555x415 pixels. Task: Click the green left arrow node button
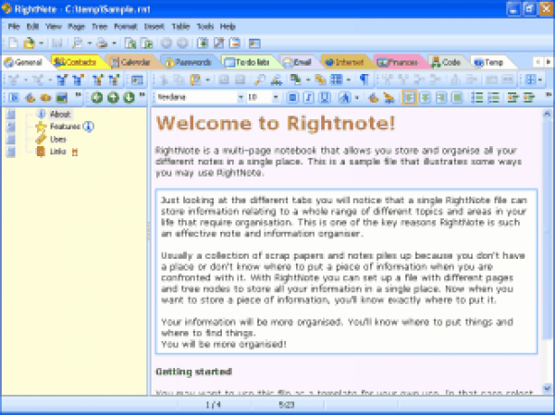96,97
